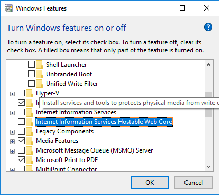Select the Internet Information Services label
This screenshot has height=196, width=222.
[x=76, y=112]
